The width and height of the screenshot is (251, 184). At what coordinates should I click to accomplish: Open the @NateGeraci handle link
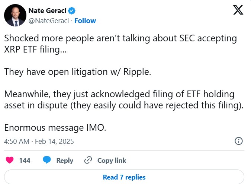48,20
